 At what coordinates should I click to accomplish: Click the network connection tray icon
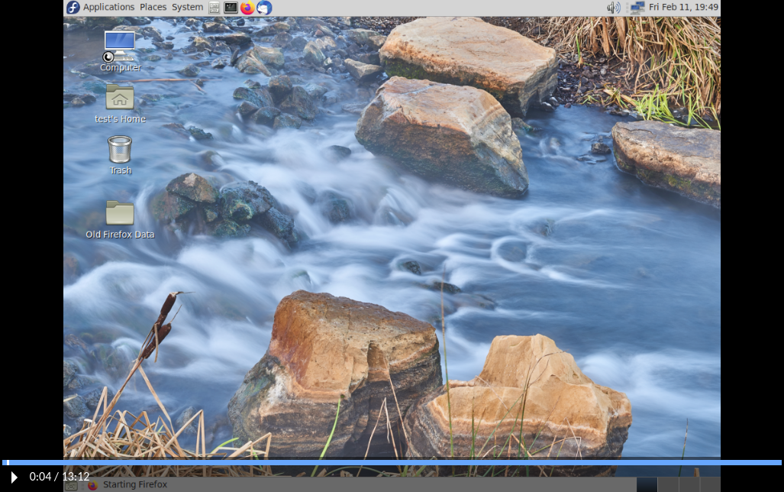click(636, 8)
